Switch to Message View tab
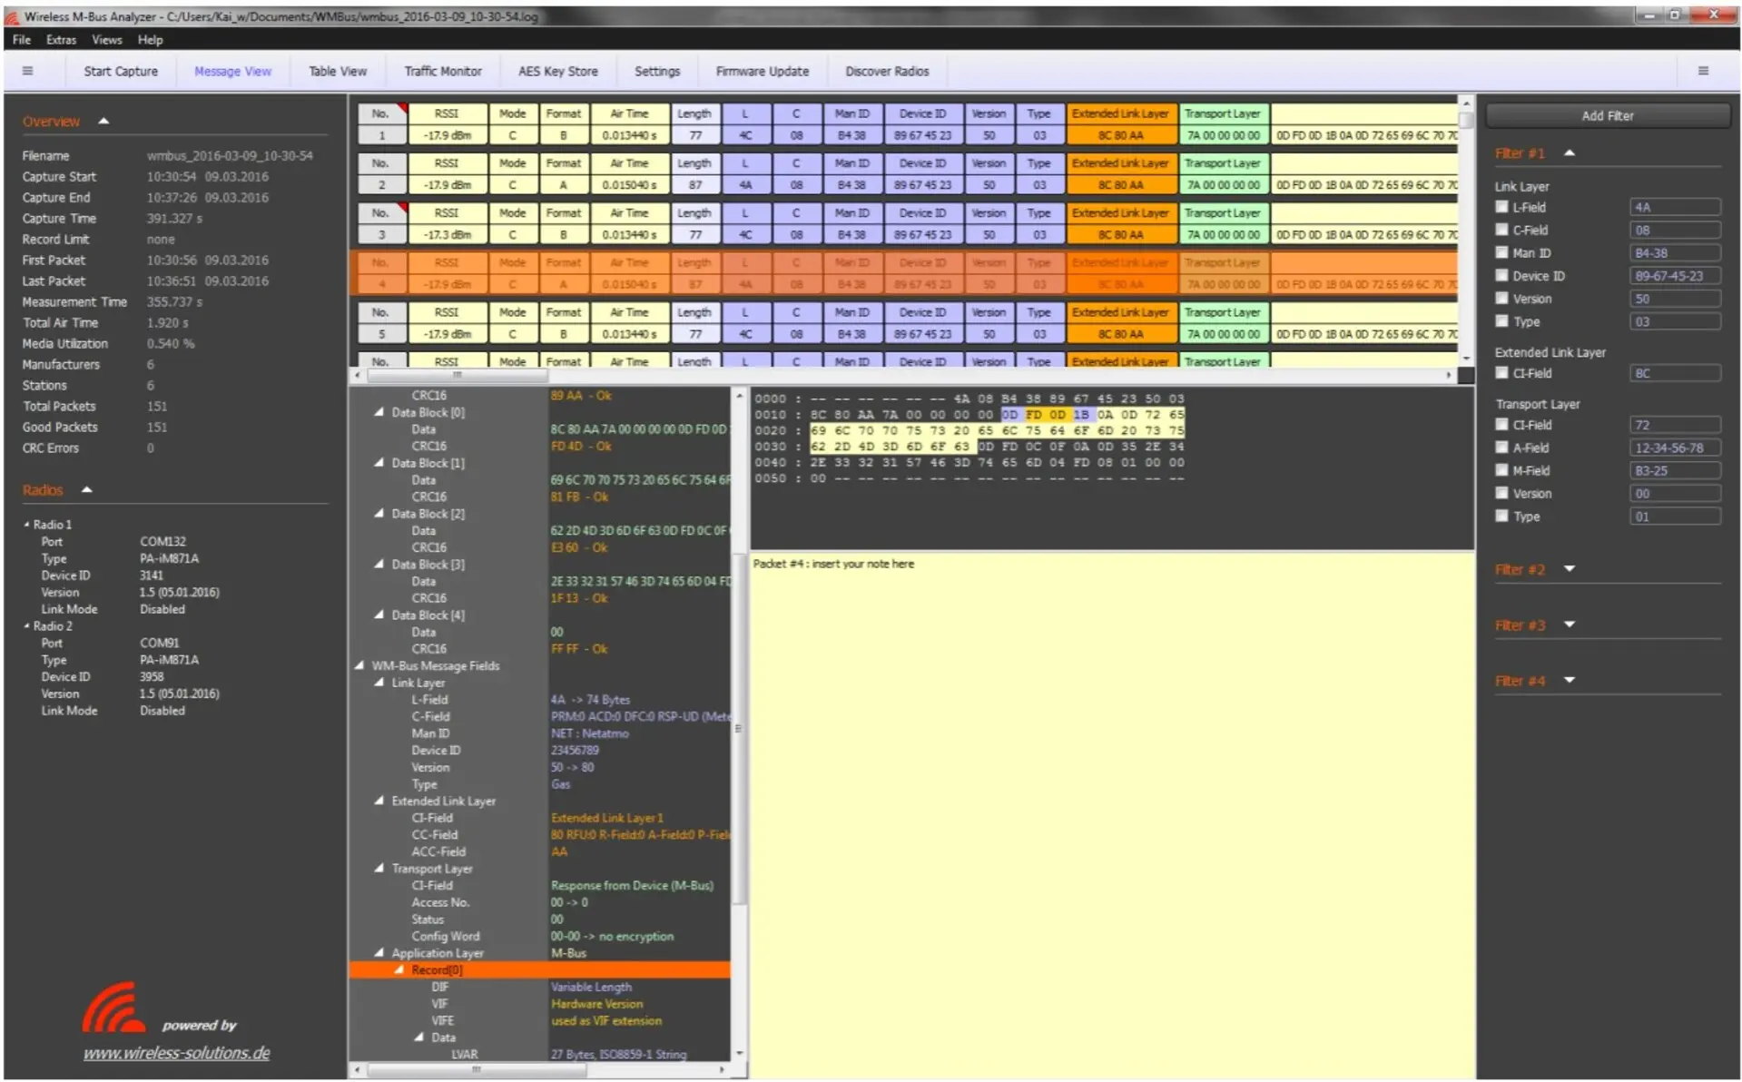This screenshot has height=1082, width=1742. click(232, 71)
